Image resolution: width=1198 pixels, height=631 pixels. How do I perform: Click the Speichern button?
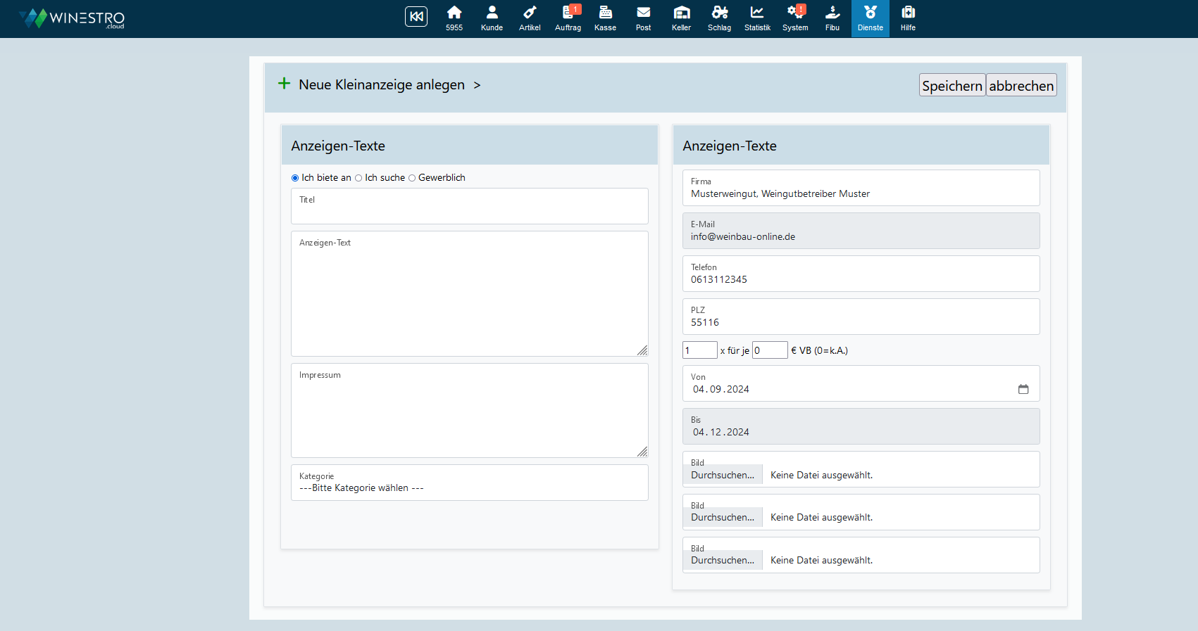pos(951,85)
